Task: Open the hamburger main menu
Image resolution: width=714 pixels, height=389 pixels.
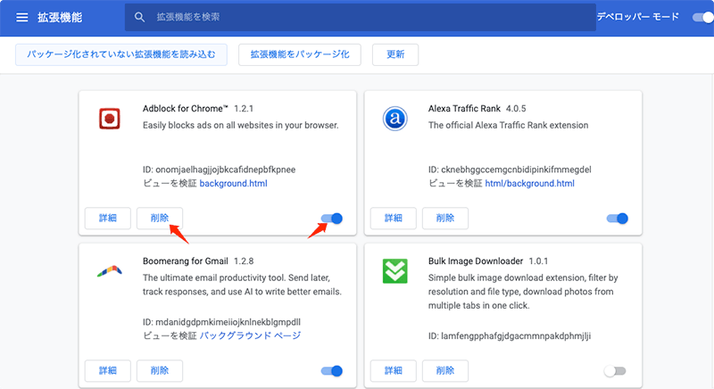Action: pyautogui.click(x=21, y=17)
